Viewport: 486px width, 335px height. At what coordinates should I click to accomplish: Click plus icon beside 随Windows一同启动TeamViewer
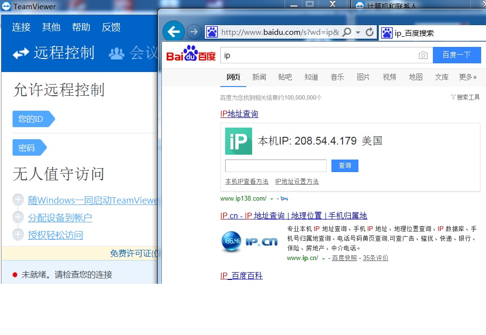(x=18, y=200)
